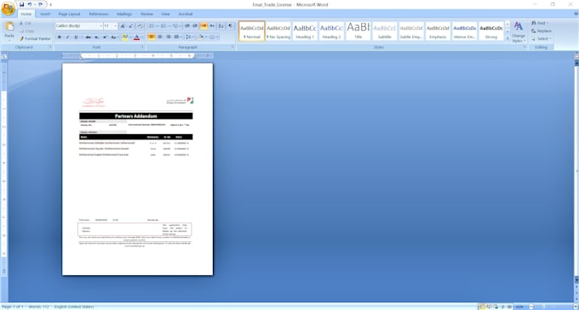Apply the Title style
Viewport: 579px width, 310px height.
358,31
